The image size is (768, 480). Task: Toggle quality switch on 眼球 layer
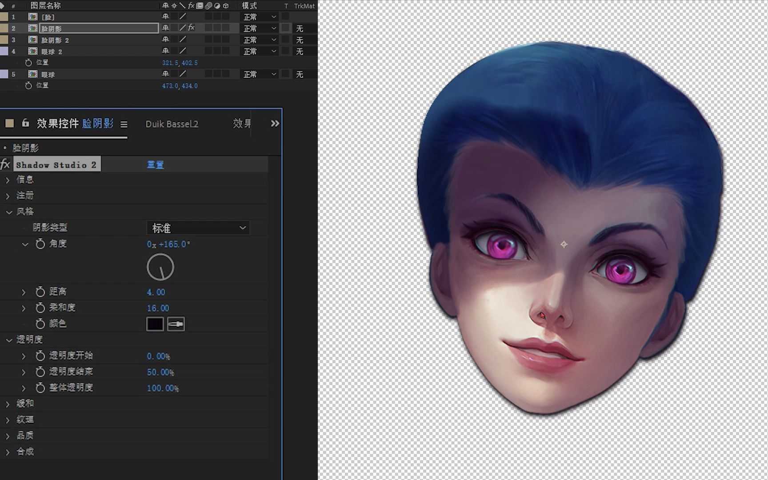(x=183, y=74)
